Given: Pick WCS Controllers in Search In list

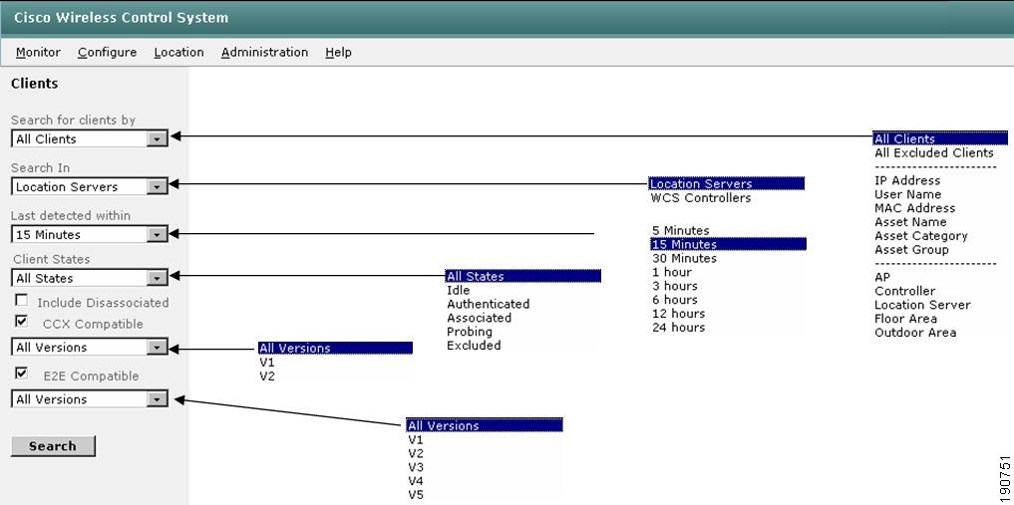Looking at the screenshot, I should [701, 197].
